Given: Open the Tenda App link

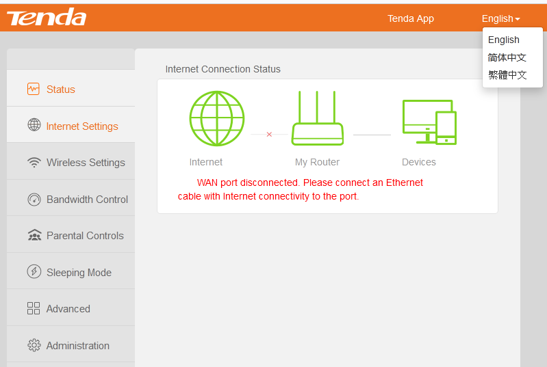Looking at the screenshot, I should [411, 18].
